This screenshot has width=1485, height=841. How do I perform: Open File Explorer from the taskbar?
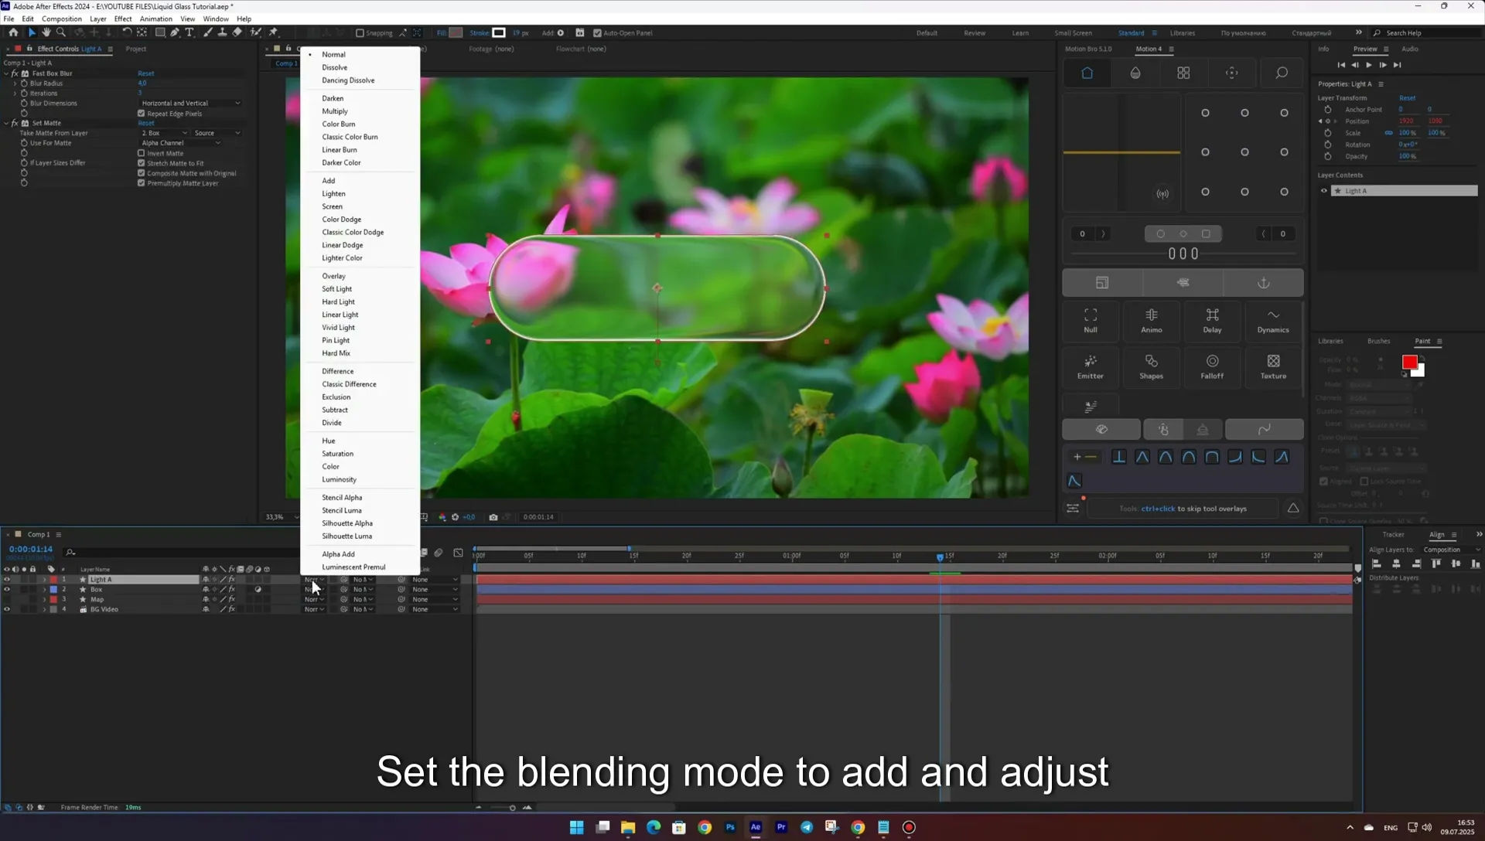coord(628,827)
